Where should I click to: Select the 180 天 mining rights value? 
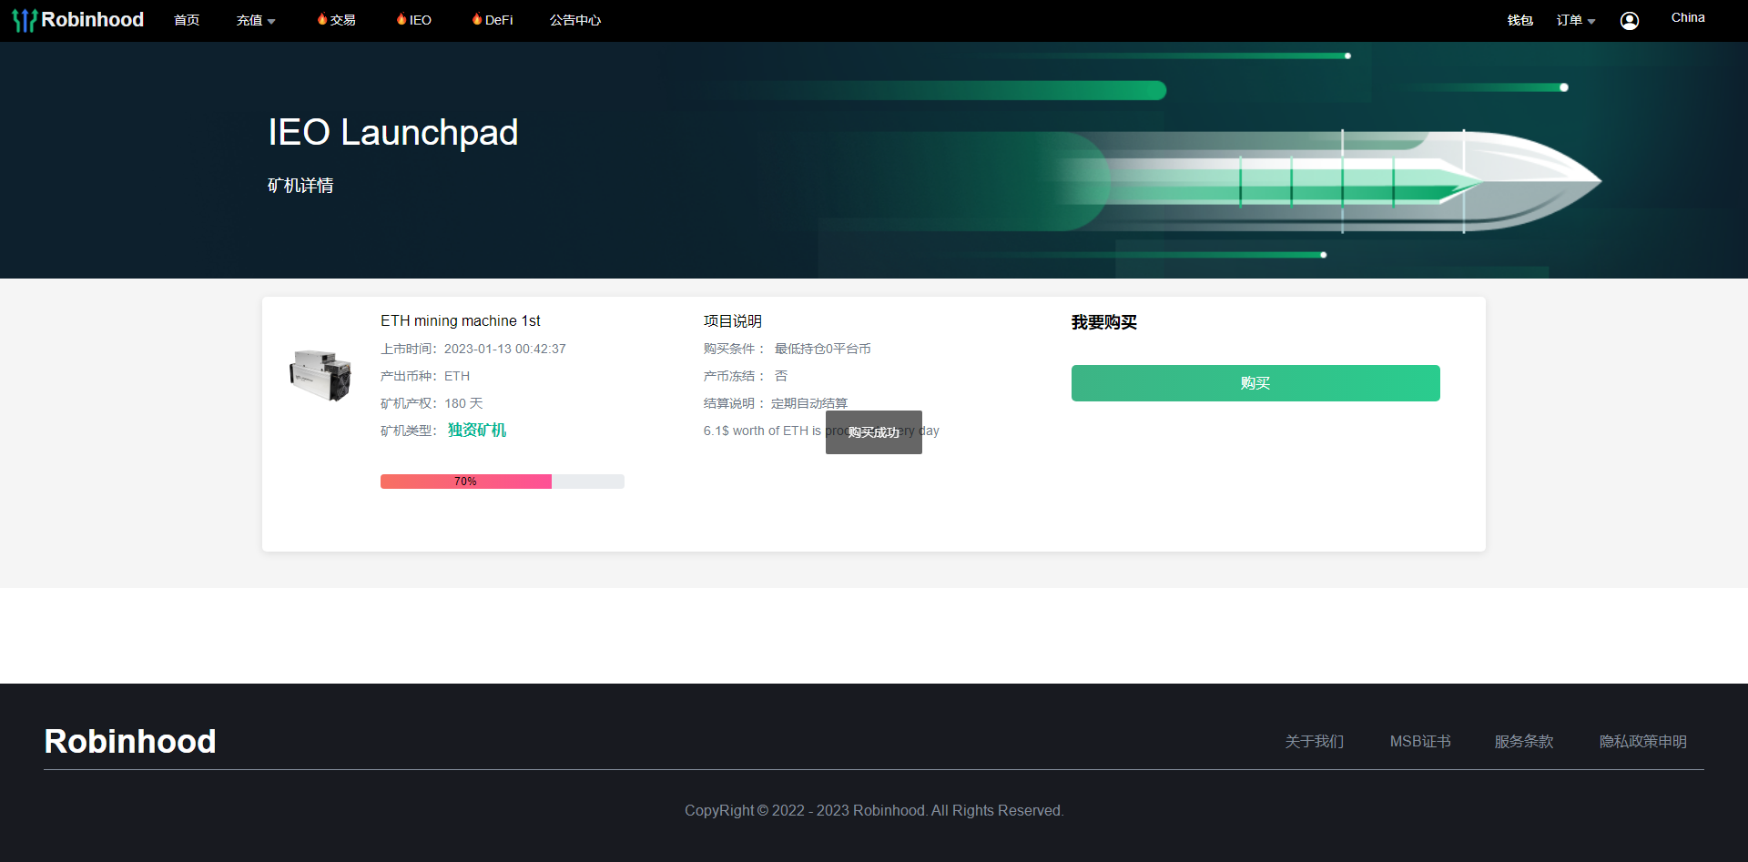click(463, 403)
